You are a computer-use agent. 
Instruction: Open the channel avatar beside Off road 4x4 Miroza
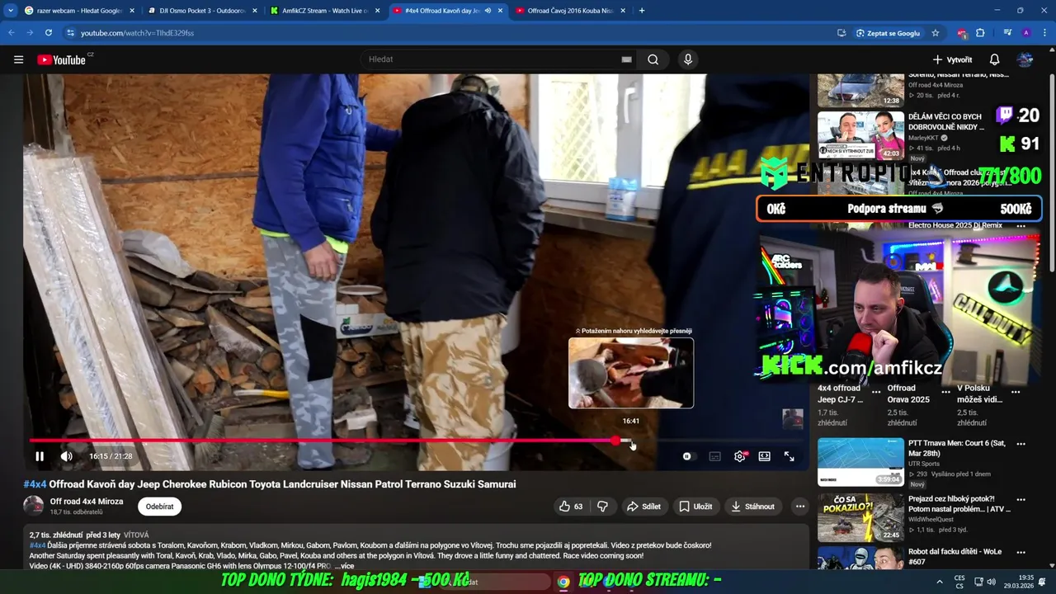coord(33,506)
